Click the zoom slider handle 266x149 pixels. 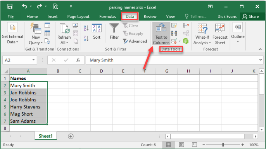coord(223,145)
